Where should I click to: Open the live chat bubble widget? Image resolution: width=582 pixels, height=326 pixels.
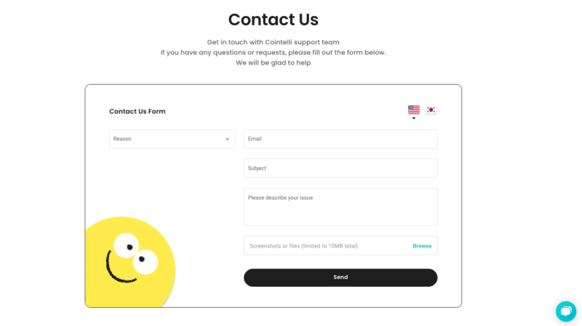pyautogui.click(x=566, y=311)
